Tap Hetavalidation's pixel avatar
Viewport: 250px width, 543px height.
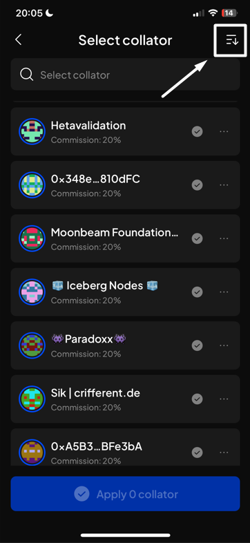click(32, 131)
